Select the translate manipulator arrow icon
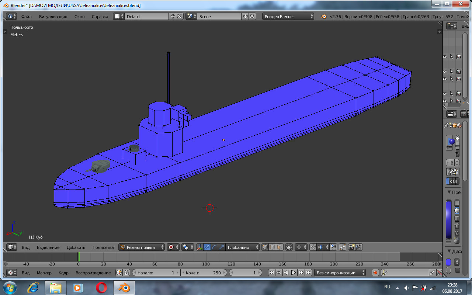Screen dimensions: 472x295 pyautogui.click(x=207, y=247)
